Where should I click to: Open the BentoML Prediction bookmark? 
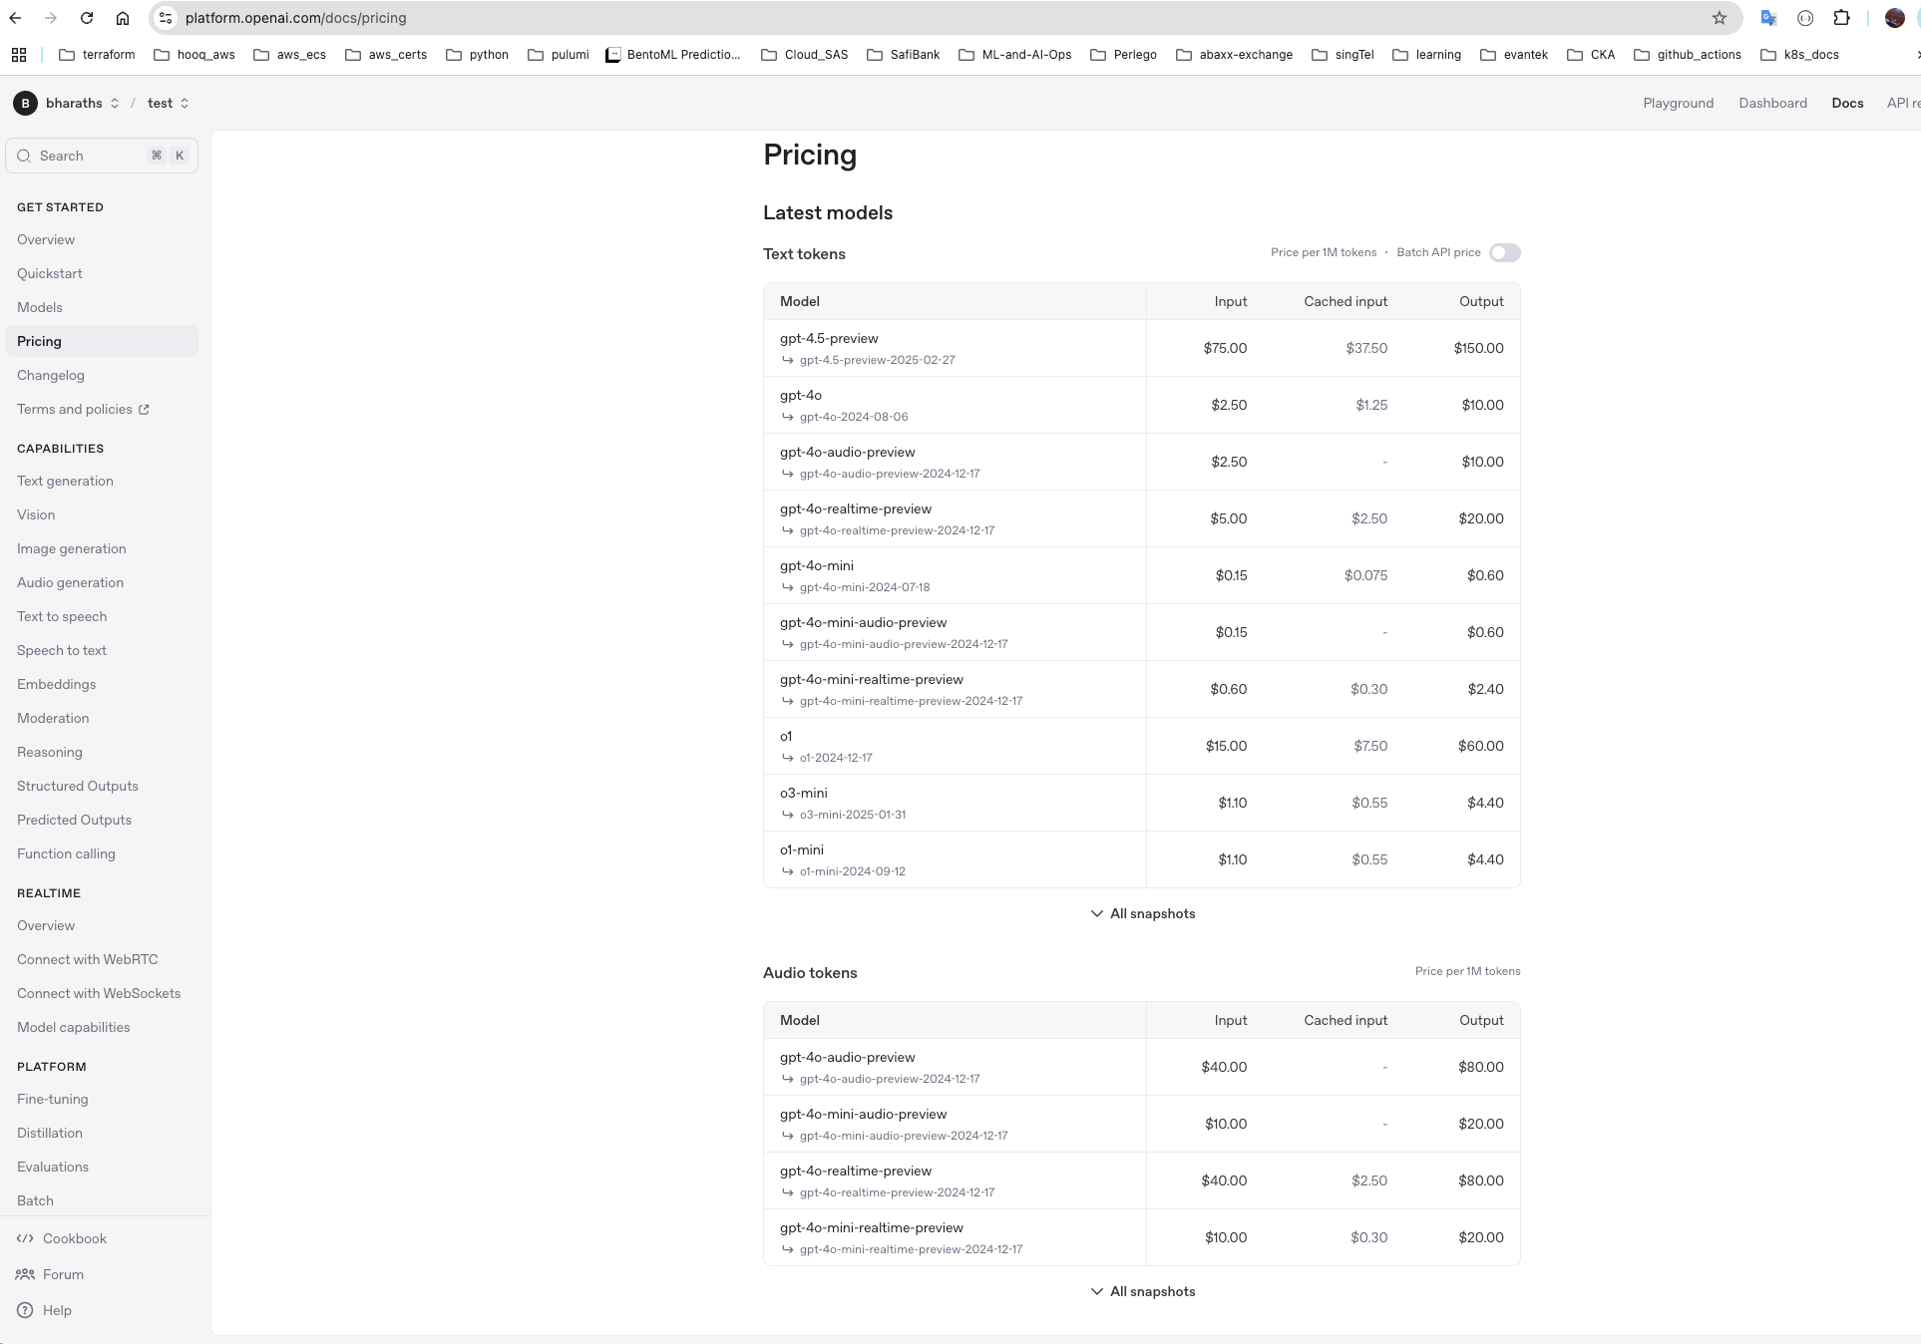click(673, 55)
